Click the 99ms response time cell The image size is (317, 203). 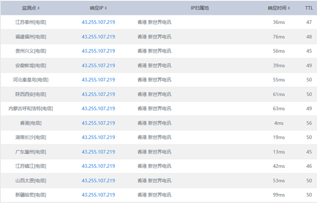tap(278, 195)
